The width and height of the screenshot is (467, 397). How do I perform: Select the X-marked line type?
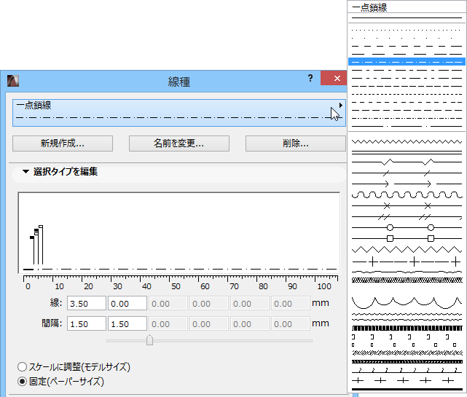tap(407, 206)
